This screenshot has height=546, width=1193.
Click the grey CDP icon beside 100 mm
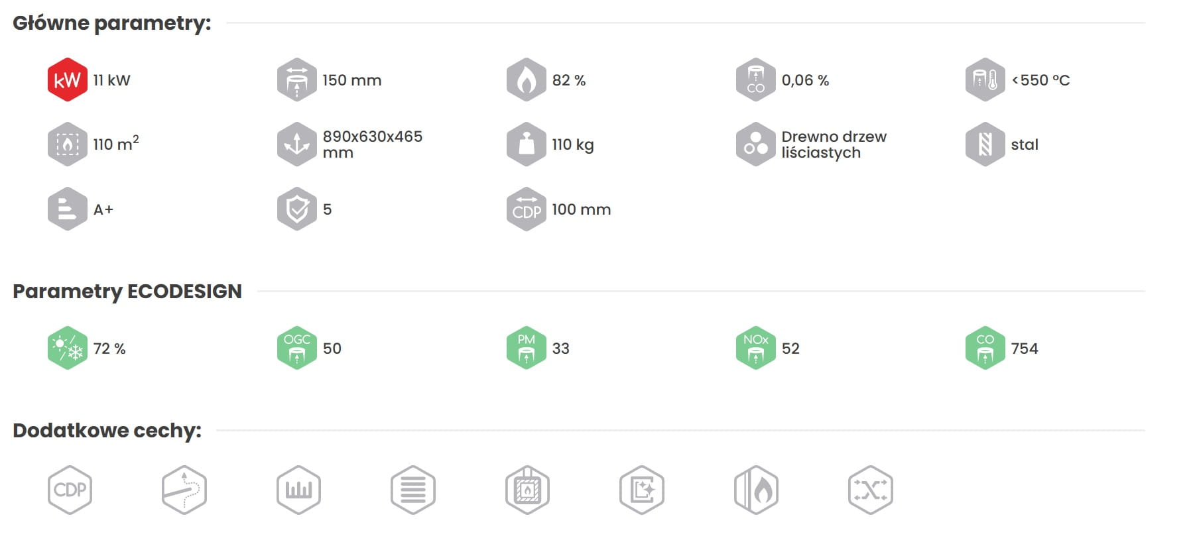[526, 209]
